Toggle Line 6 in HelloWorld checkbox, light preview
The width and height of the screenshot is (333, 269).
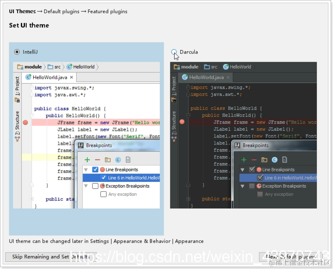[103, 178]
